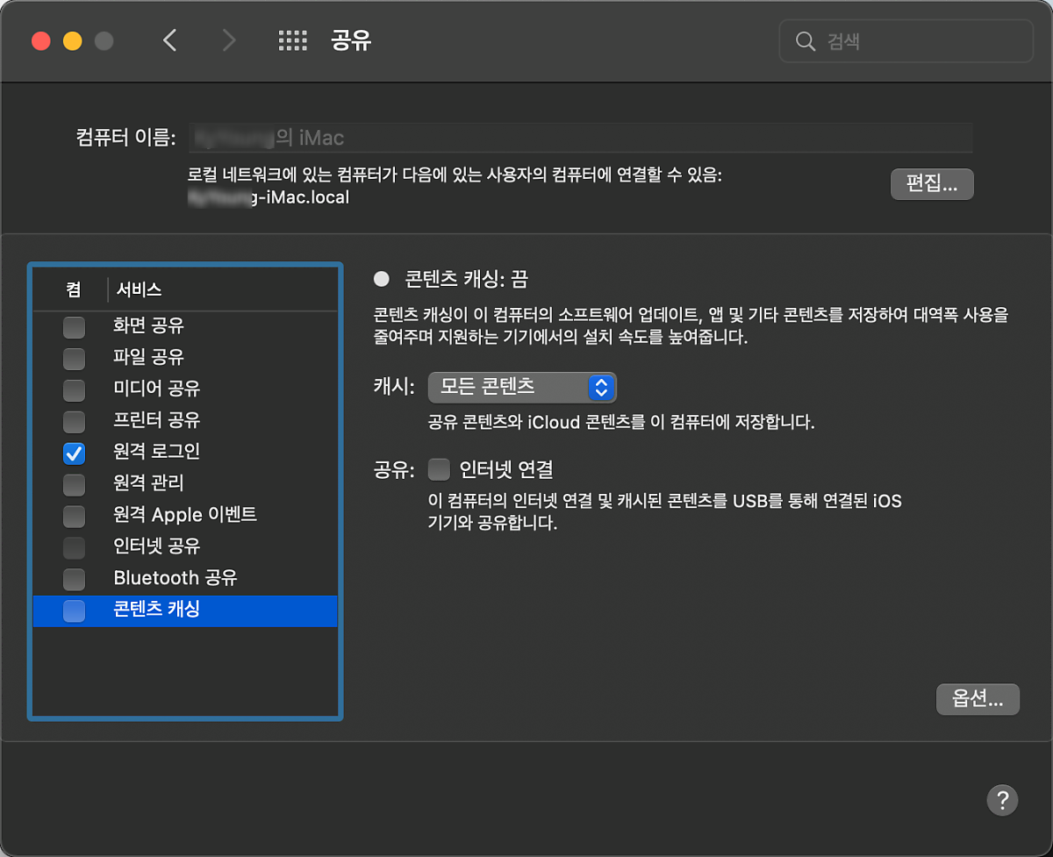
Task: Enable 파일 공유 checkbox
Action: point(75,358)
